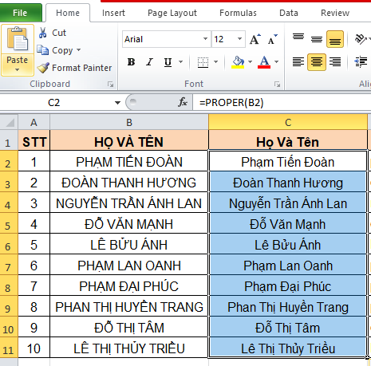Switch to the Page Layout tab
The image size is (371, 366).
tap(172, 13)
